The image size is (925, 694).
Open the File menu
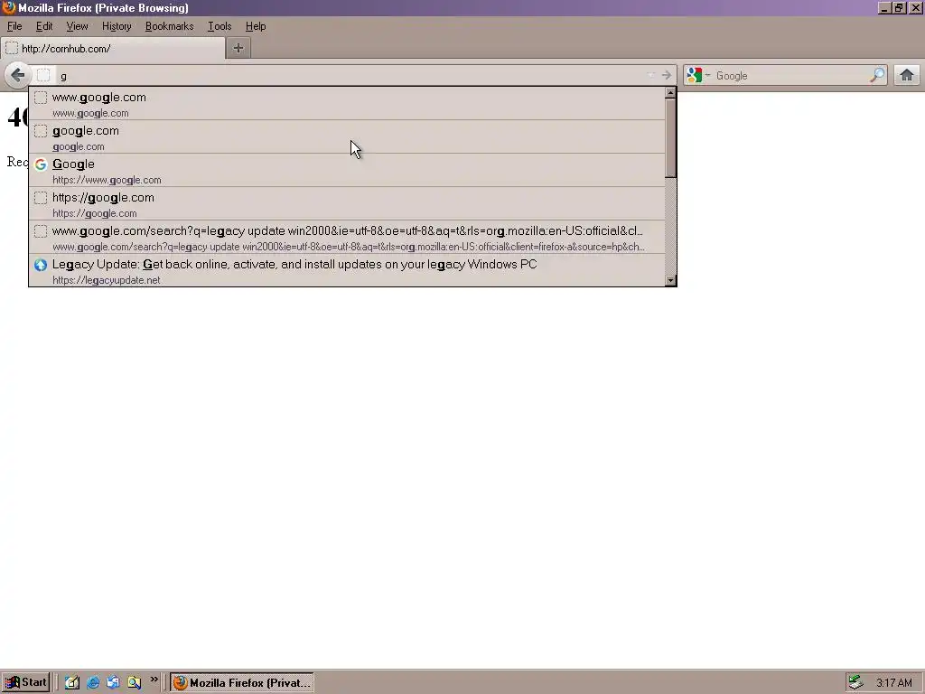coord(14,26)
